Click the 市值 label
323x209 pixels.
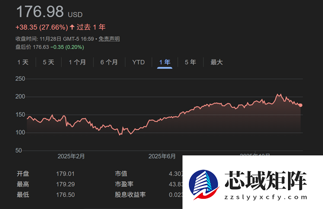(x=121, y=174)
